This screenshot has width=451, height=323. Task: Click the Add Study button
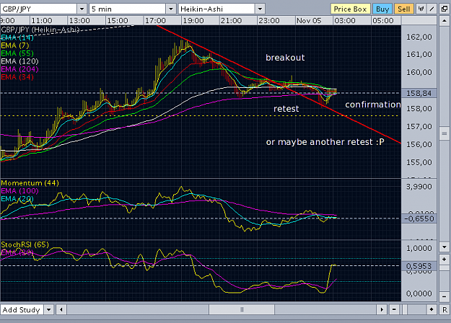point(22,310)
